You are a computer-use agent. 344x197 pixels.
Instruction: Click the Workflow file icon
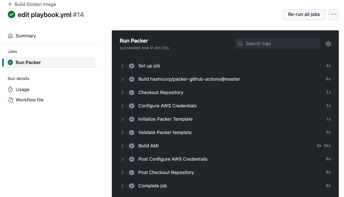10,100
